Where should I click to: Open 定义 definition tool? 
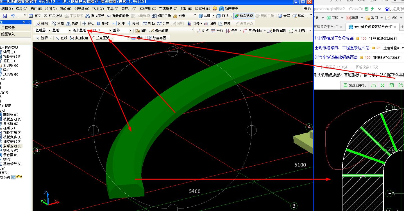point(35,16)
